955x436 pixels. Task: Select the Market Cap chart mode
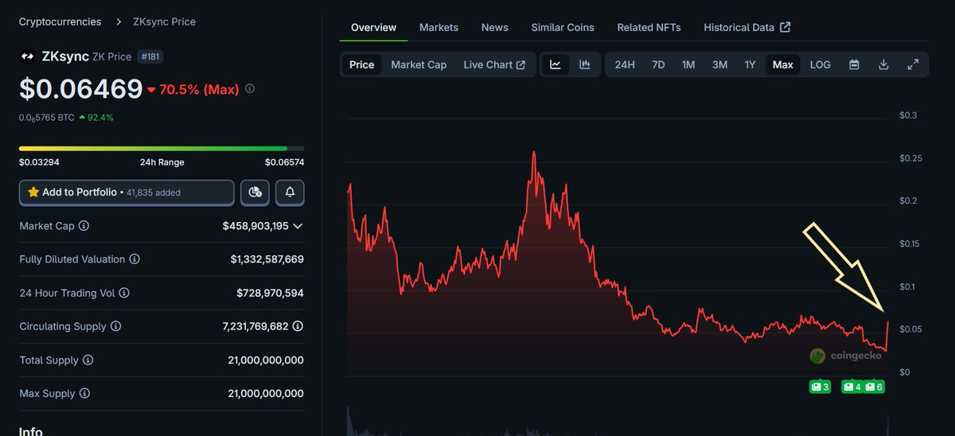click(419, 64)
